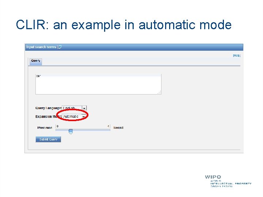Open the Expansion Mode dropdown

(x=74, y=117)
